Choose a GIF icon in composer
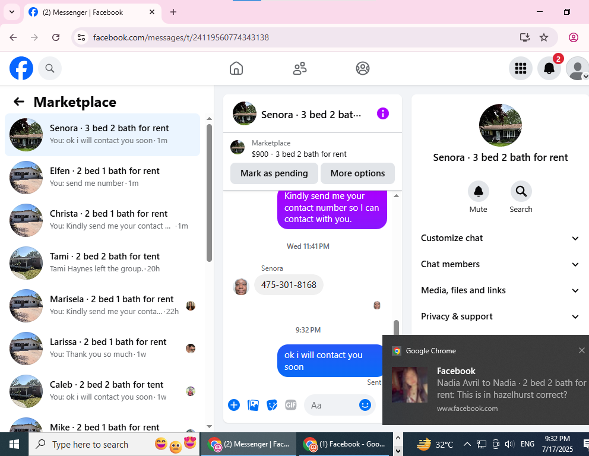The width and height of the screenshot is (589, 456). tap(291, 405)
